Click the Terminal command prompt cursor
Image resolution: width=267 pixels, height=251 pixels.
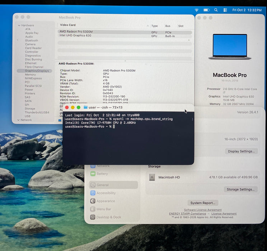(x=114, y=127)
